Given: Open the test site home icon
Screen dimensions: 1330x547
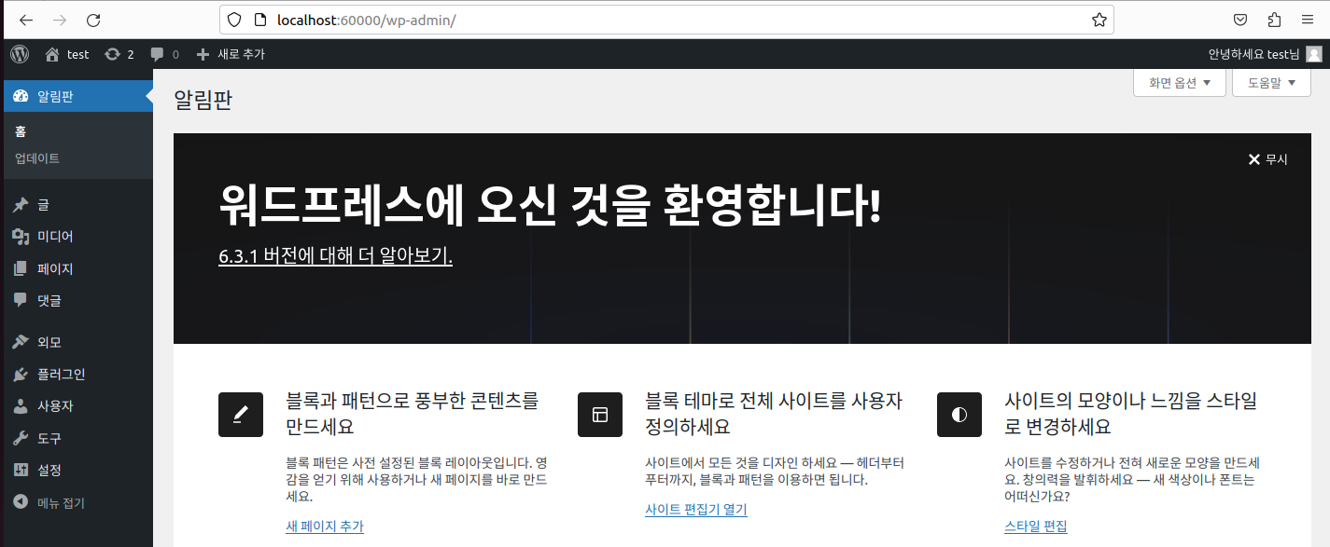Looking at the screenshot, I should pyautogui.click(x=52, y=54).
